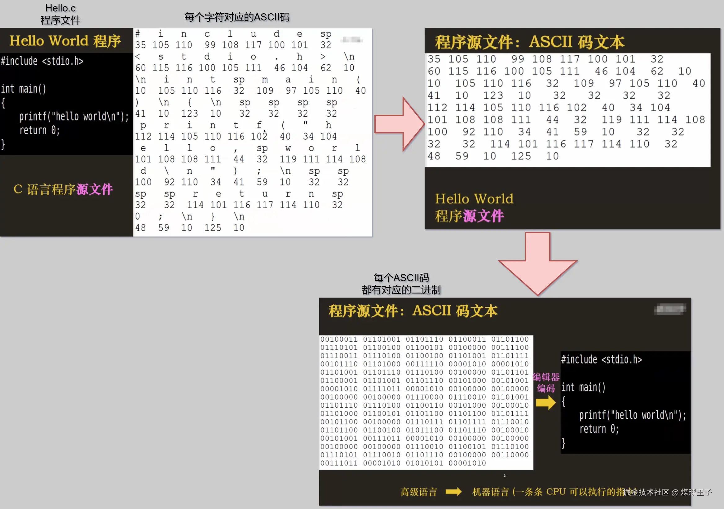Click the 掘金技术社区 @ 煤球王子 watermark
Image resolution: width=724 pixels, height=509 pixels.
667,492
